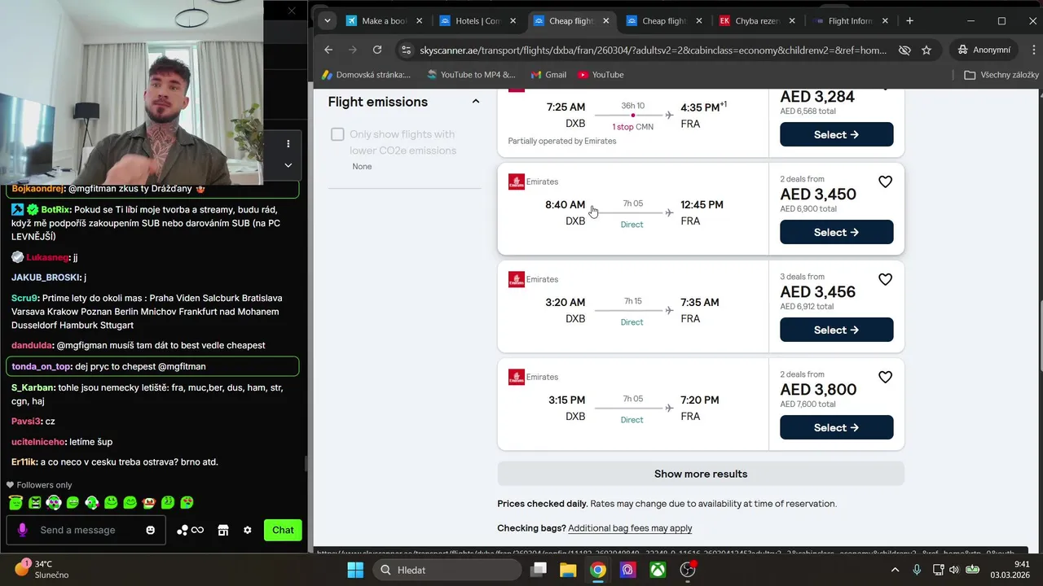
Task: Click BotRix username in chat
Action: click(55, 209)
